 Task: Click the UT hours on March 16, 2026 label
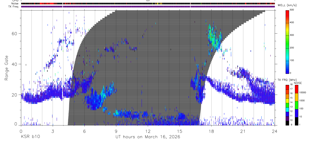click(x=148, y=137)
